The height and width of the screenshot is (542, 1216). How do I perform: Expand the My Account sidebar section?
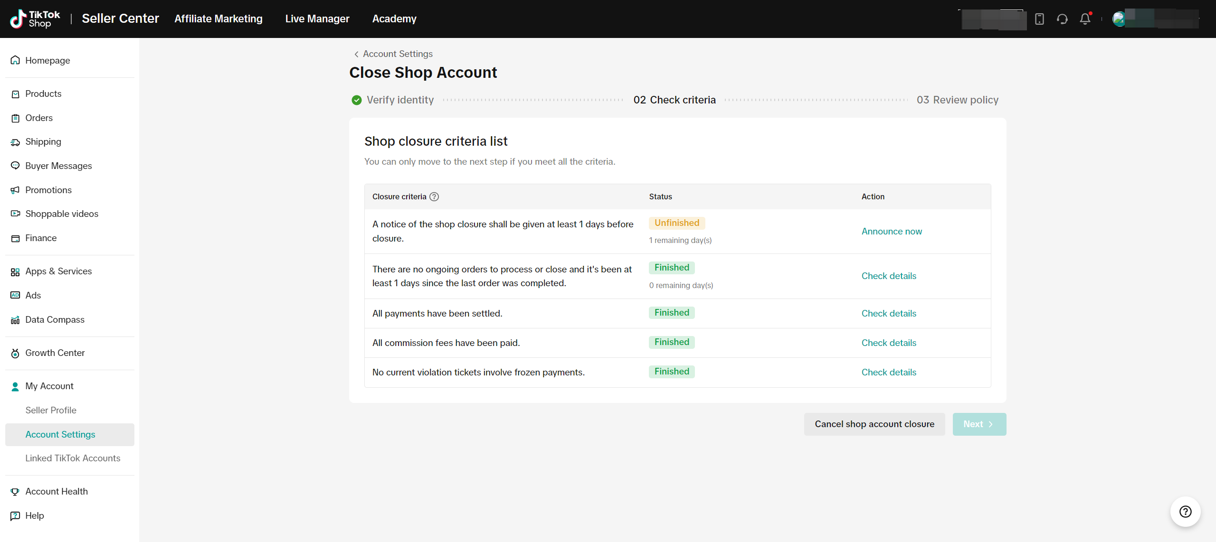pos(49,386)
